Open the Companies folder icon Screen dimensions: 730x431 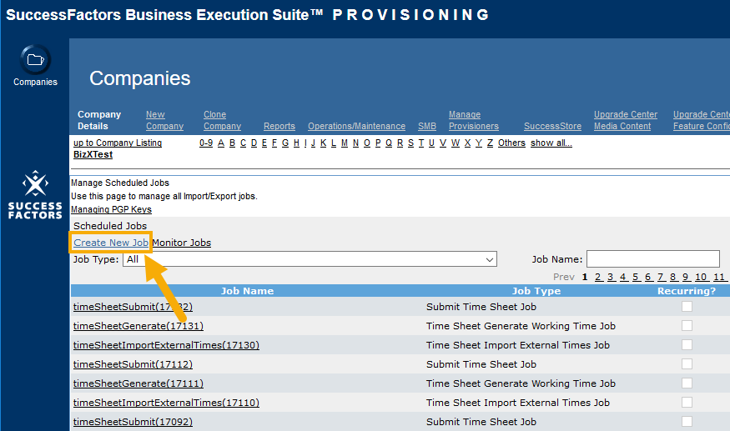35,59
